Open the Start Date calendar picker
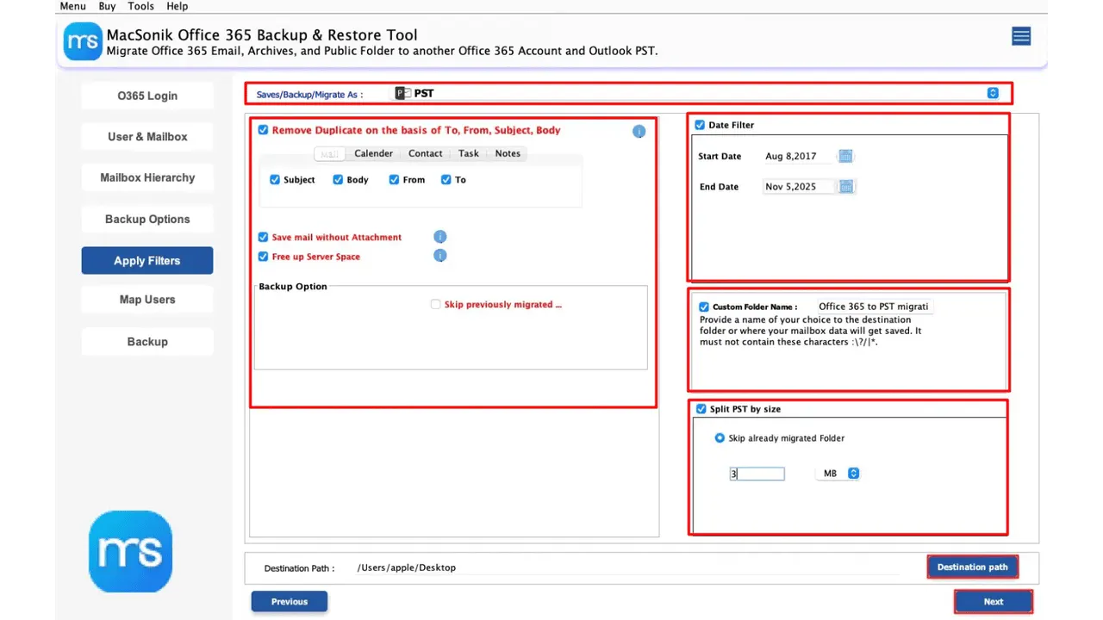This screenshot has width=1103, height=620. click(845, 156)
